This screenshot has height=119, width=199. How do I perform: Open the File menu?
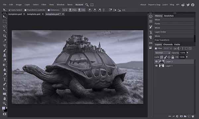pos(5,5)
